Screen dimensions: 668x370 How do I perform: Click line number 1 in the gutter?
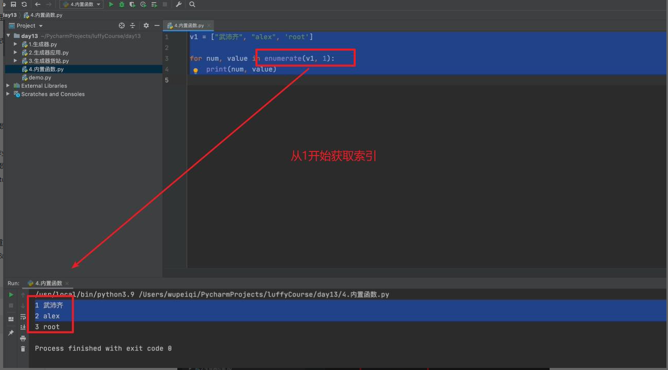click(166, 37)
